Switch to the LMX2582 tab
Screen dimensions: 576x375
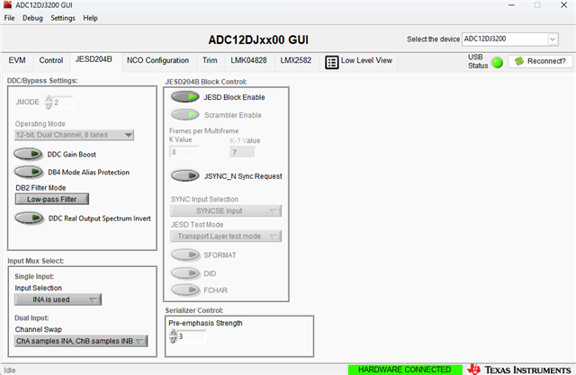point(296,60)
